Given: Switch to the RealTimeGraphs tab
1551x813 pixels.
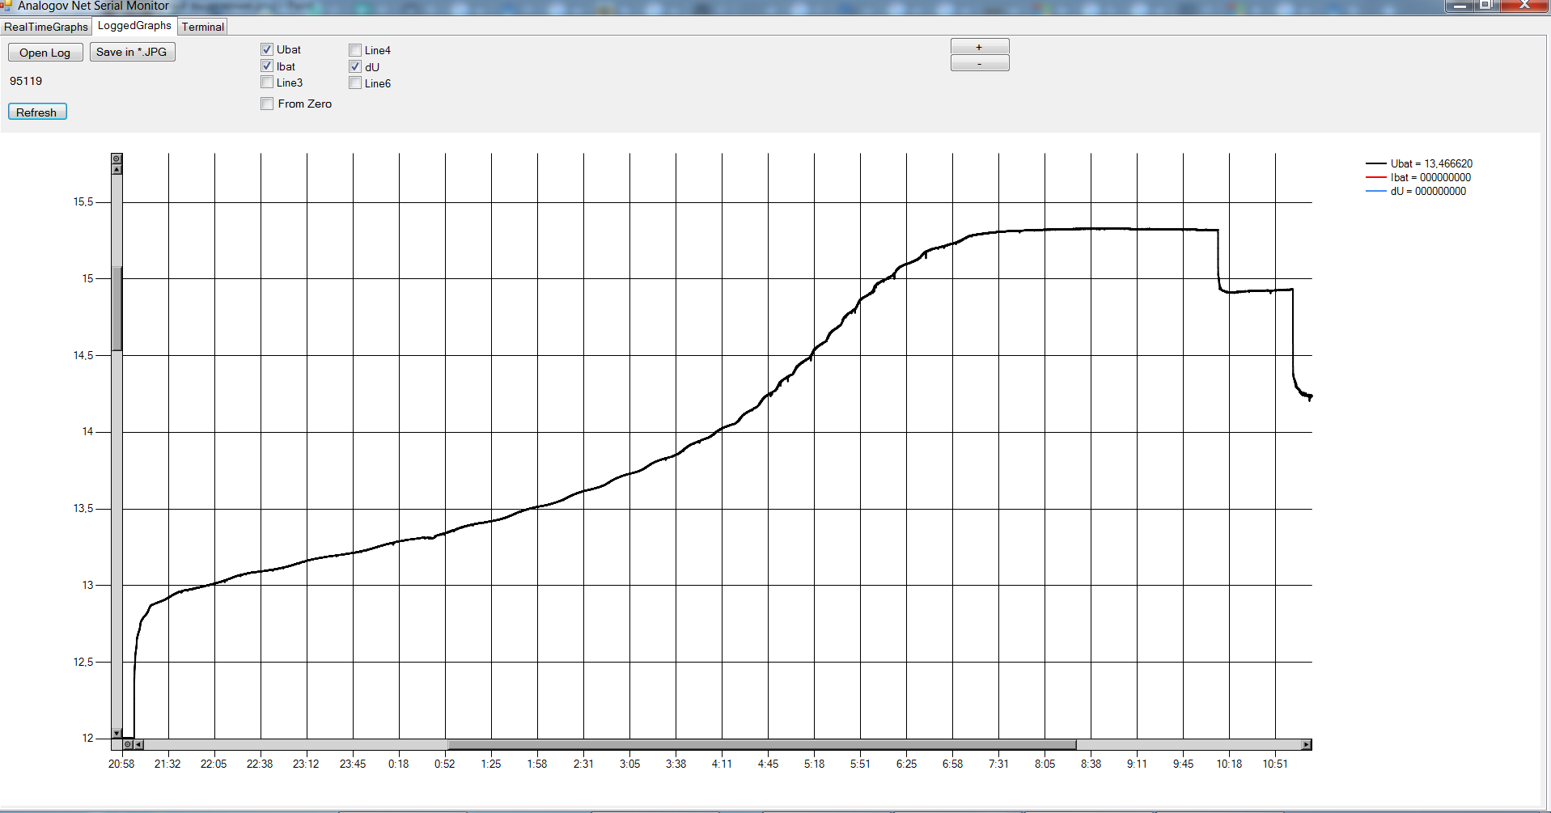Looking at the screenshot, I should [46, 27].
